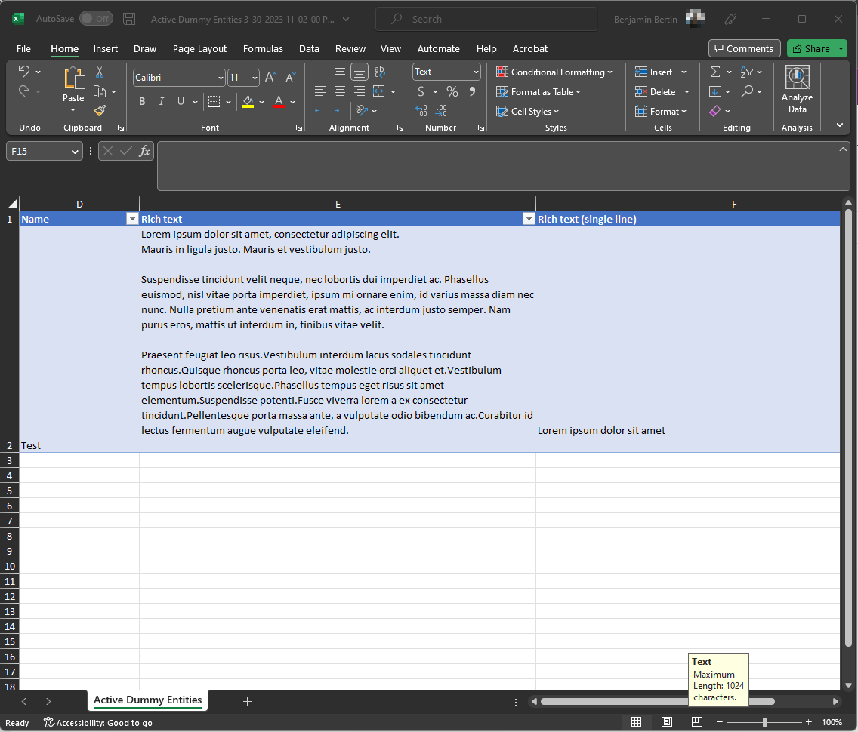
Task: Open the Font Color picker
Action: pos(292,100)
